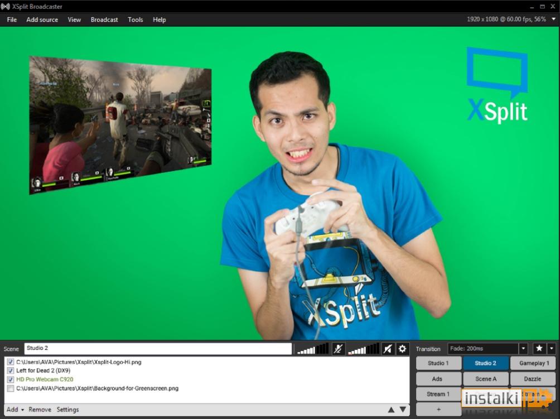This screenshot has width=560, height=419.
Task: Open the Add source dropdown at bottom
Action: tap(16, 410)
